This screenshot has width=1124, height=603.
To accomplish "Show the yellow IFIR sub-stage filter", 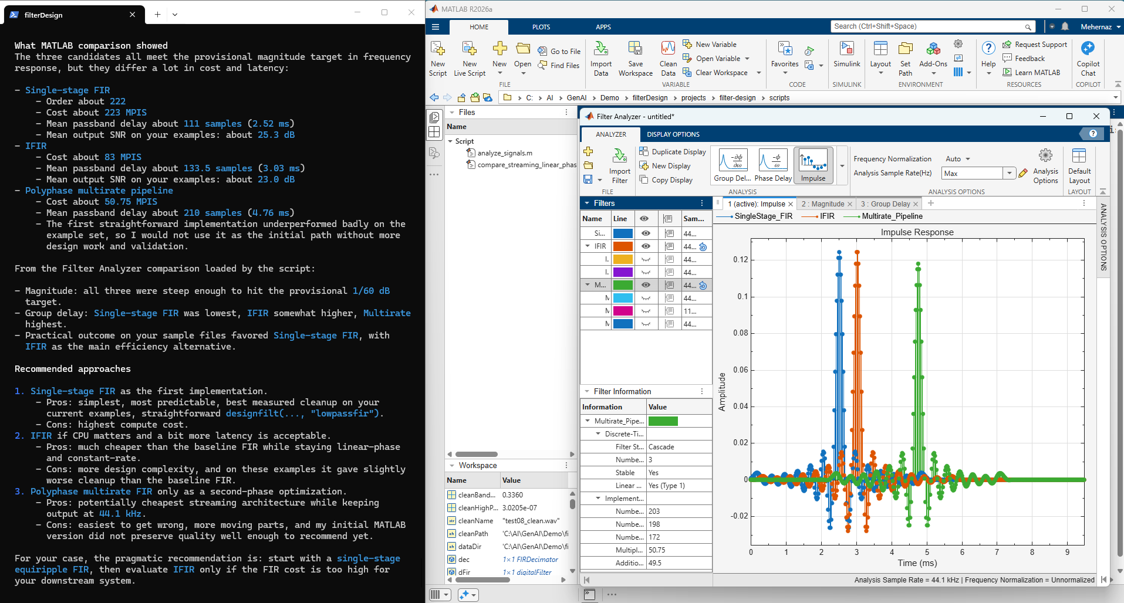I will coord(646,259).
